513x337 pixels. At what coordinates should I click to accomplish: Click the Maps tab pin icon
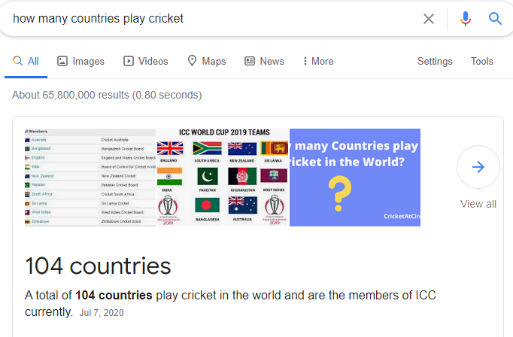(x=192, y=61)
